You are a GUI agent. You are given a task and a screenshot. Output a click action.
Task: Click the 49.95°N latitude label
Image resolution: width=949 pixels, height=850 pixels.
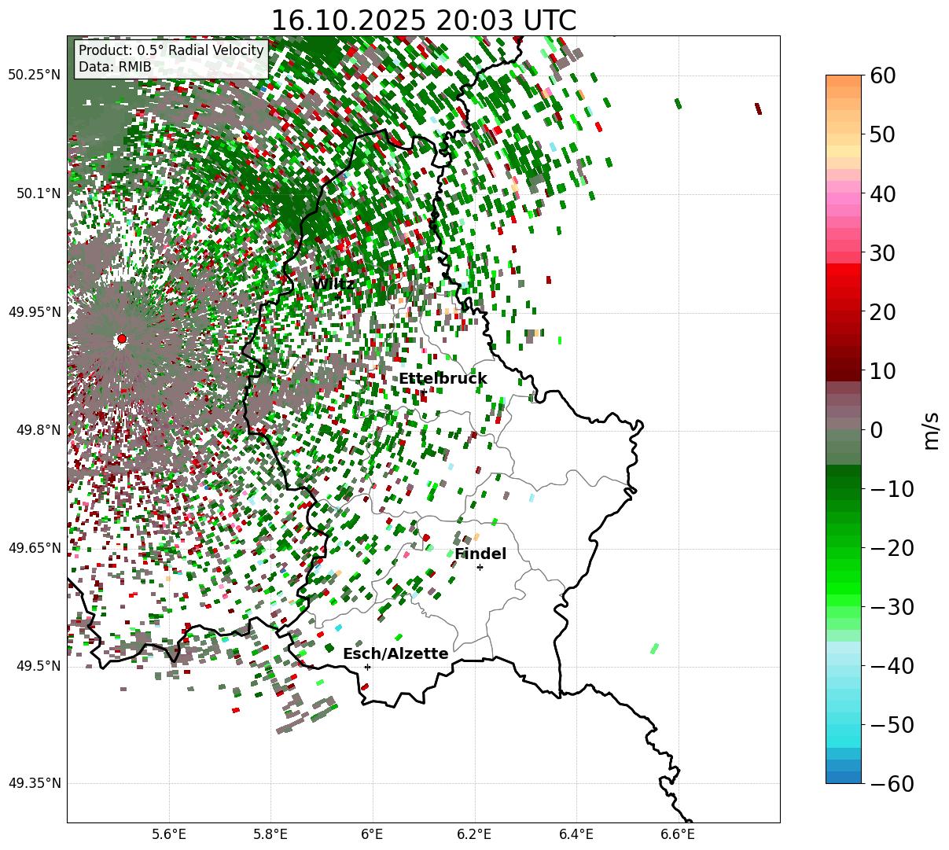click(34, 312)
